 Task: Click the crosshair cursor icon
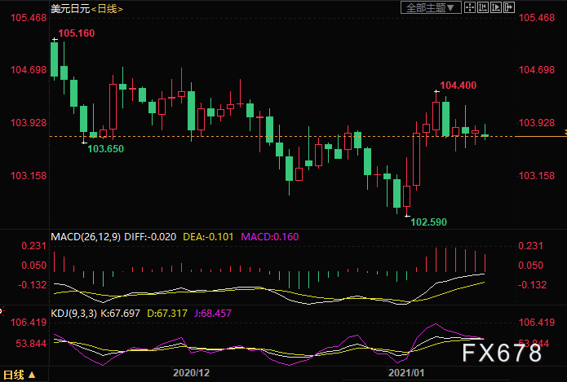pyautogui.click(x=470, y=7)
